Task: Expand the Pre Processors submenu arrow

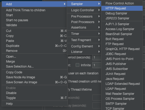Action: [x=99, y=16]
